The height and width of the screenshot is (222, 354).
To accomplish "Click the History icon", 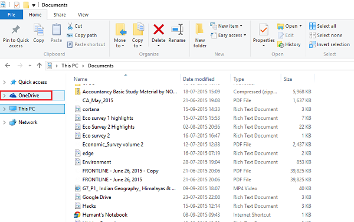I will tap(281, 44).
